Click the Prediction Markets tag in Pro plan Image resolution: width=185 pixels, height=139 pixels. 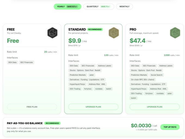[139, 75]
